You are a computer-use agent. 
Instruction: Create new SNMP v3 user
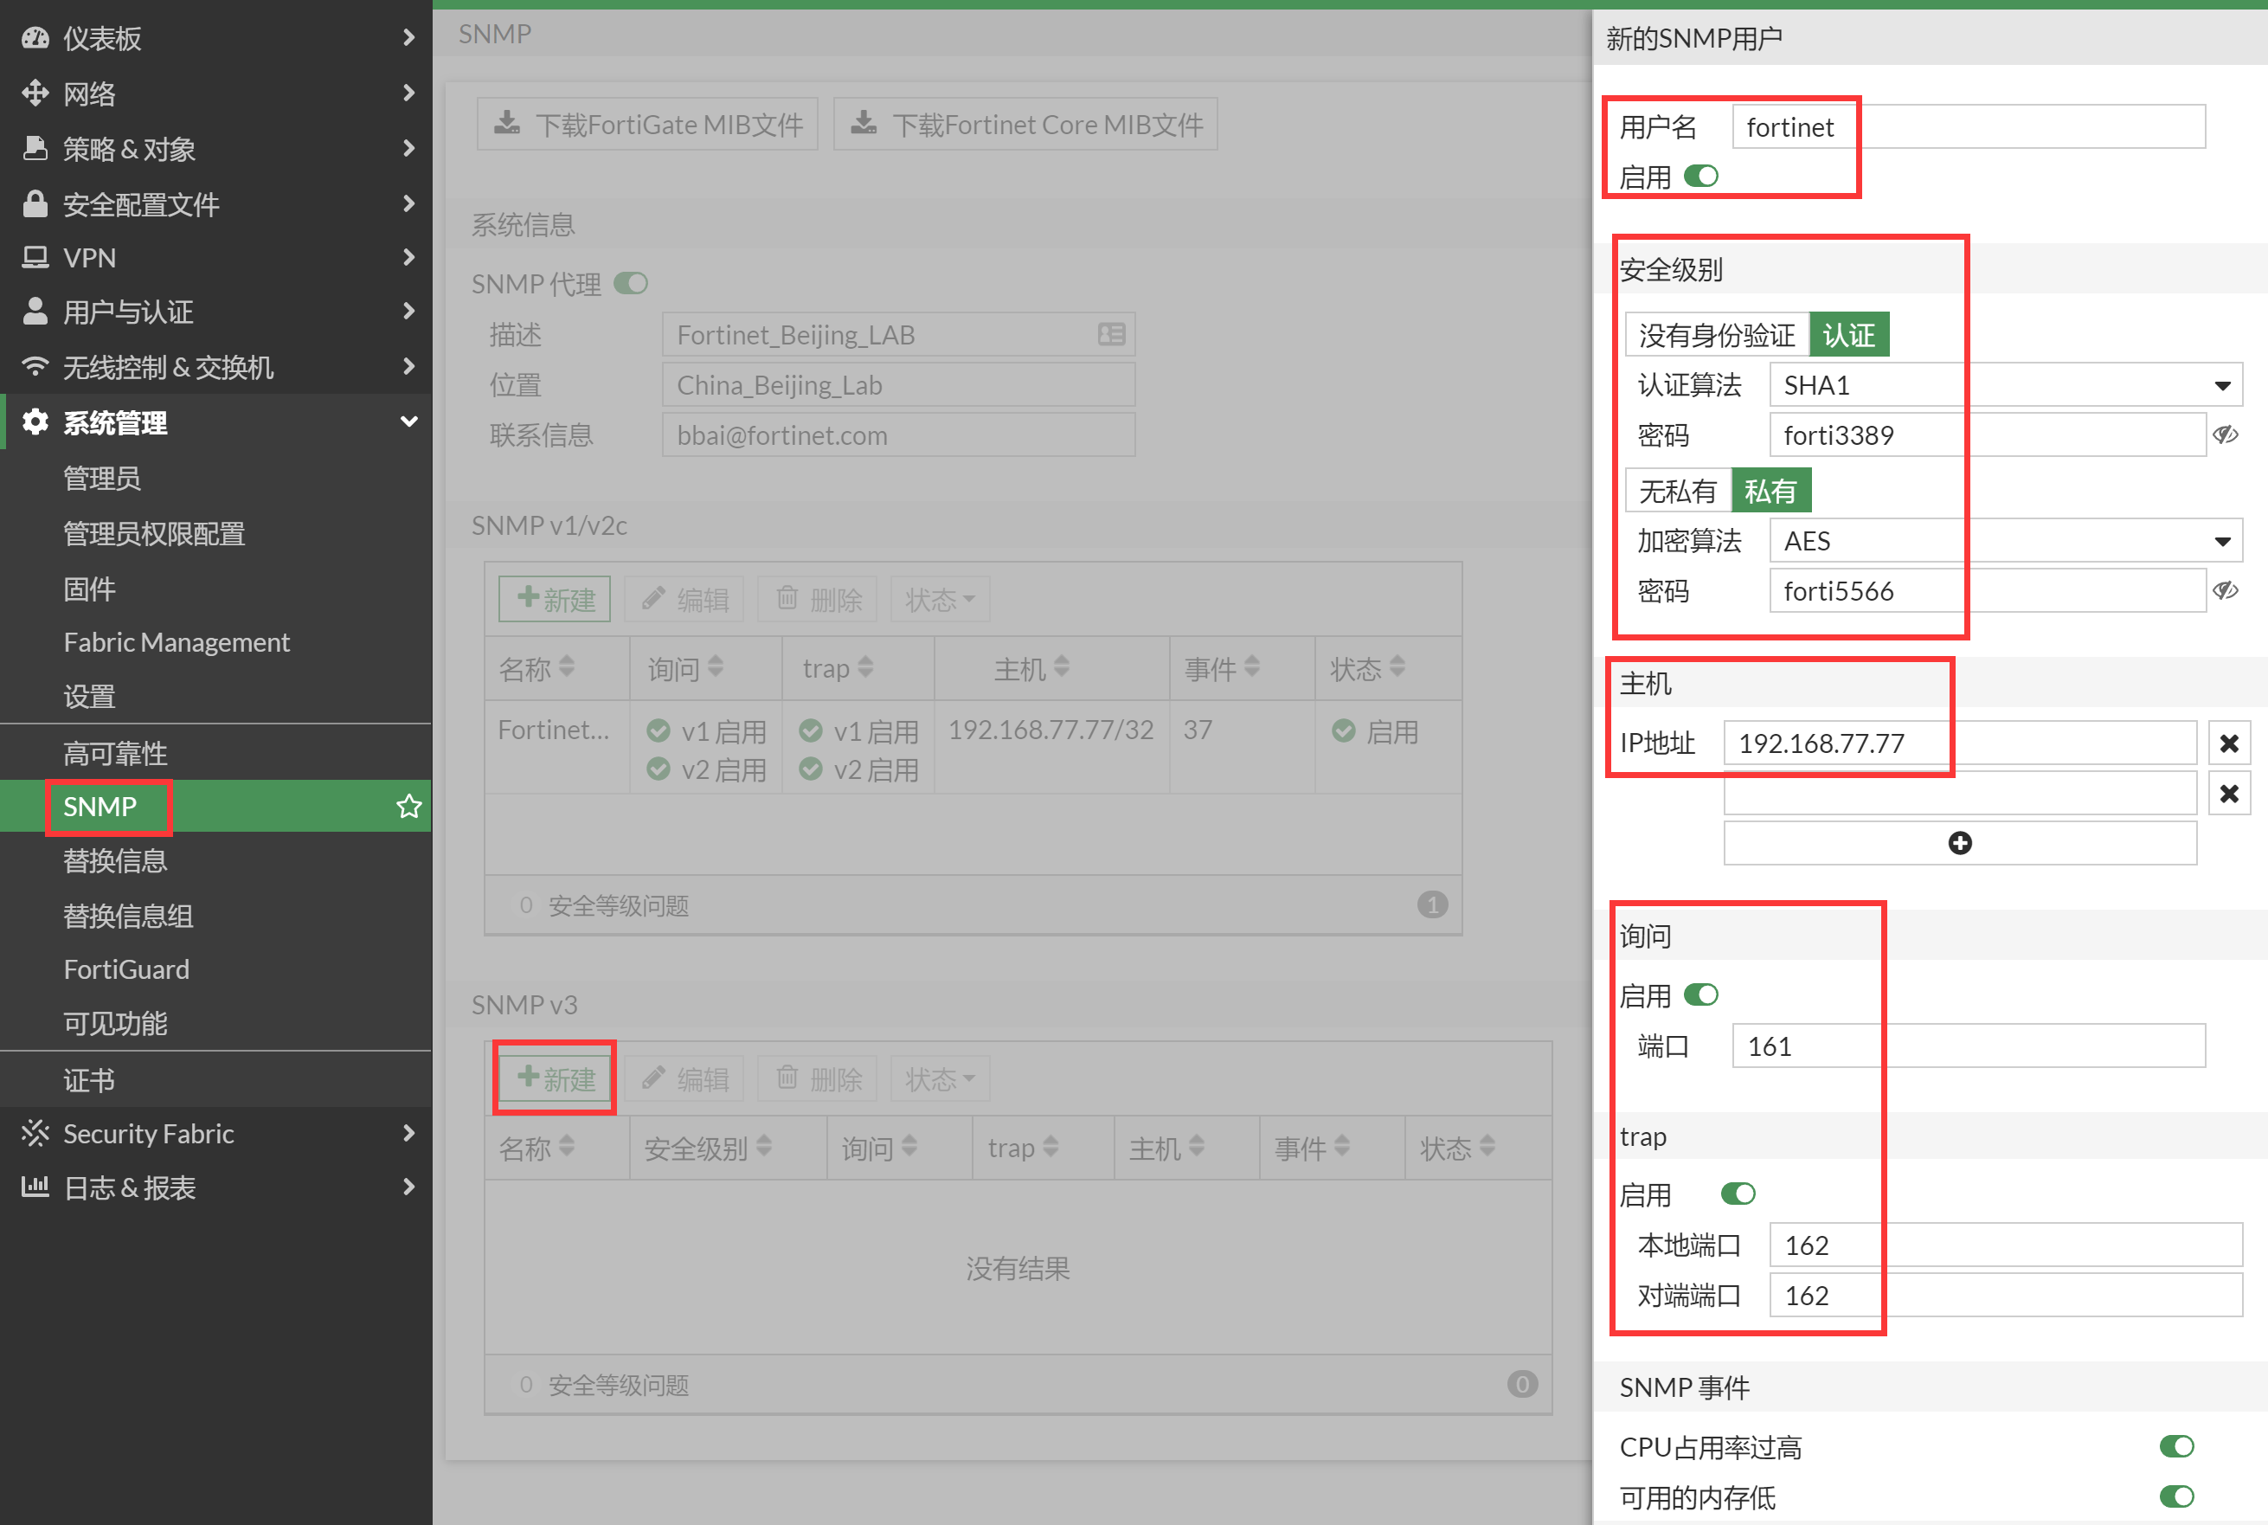point(555,1078)
